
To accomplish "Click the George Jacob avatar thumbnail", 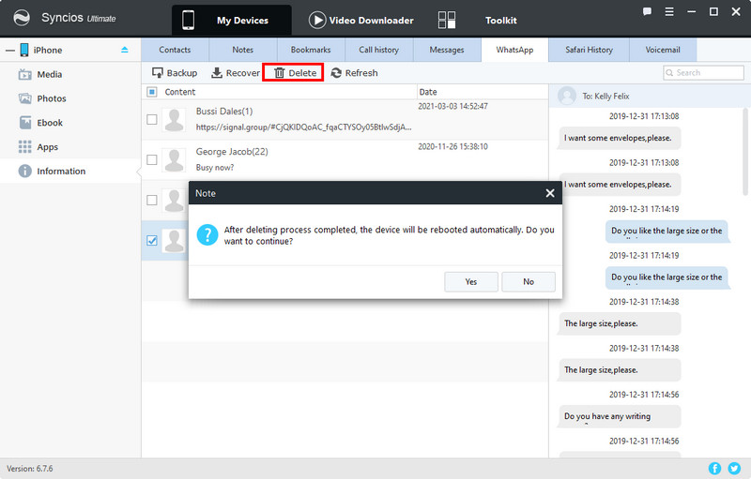I will click(174, 159).
